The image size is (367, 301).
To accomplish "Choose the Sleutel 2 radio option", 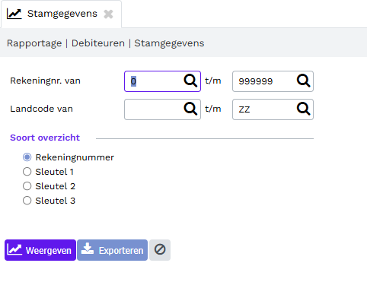I will point(27,186).
